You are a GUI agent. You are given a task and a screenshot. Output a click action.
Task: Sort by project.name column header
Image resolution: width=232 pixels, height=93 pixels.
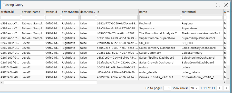pyautogui.click(x=33, y=12)
